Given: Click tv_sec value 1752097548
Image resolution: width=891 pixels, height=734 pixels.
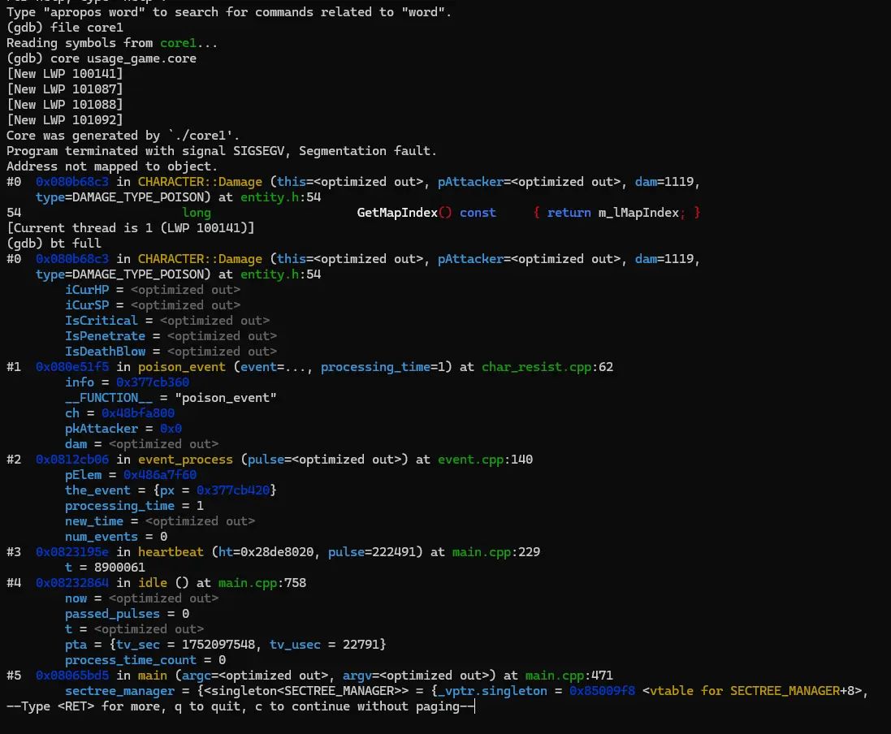Looking at the screenshot, I should click(218, 644).
